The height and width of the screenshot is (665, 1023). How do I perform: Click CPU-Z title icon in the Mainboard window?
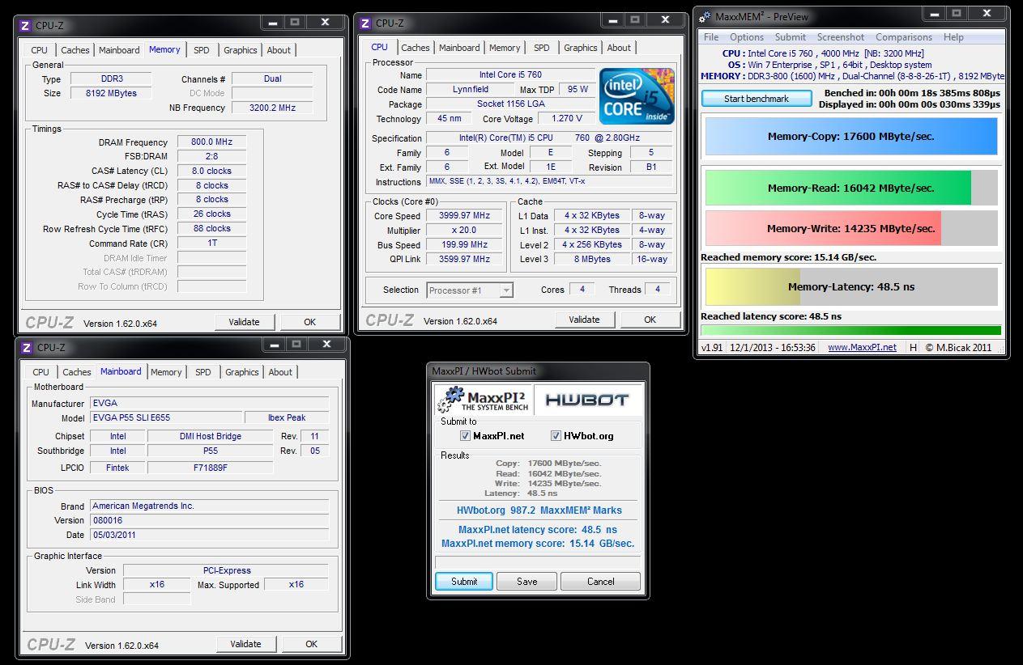click(x=26, y=347)
